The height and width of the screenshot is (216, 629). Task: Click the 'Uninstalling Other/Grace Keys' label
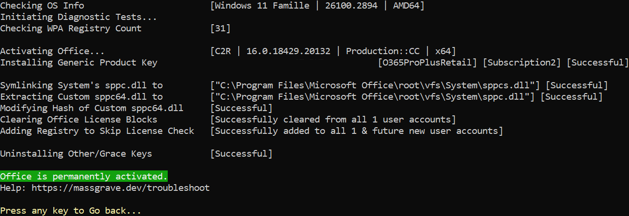76,154
